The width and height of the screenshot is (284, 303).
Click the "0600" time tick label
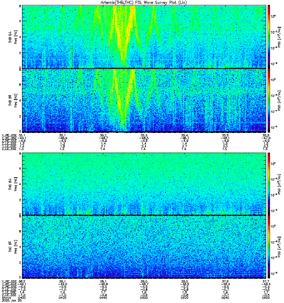click(266, 298)
